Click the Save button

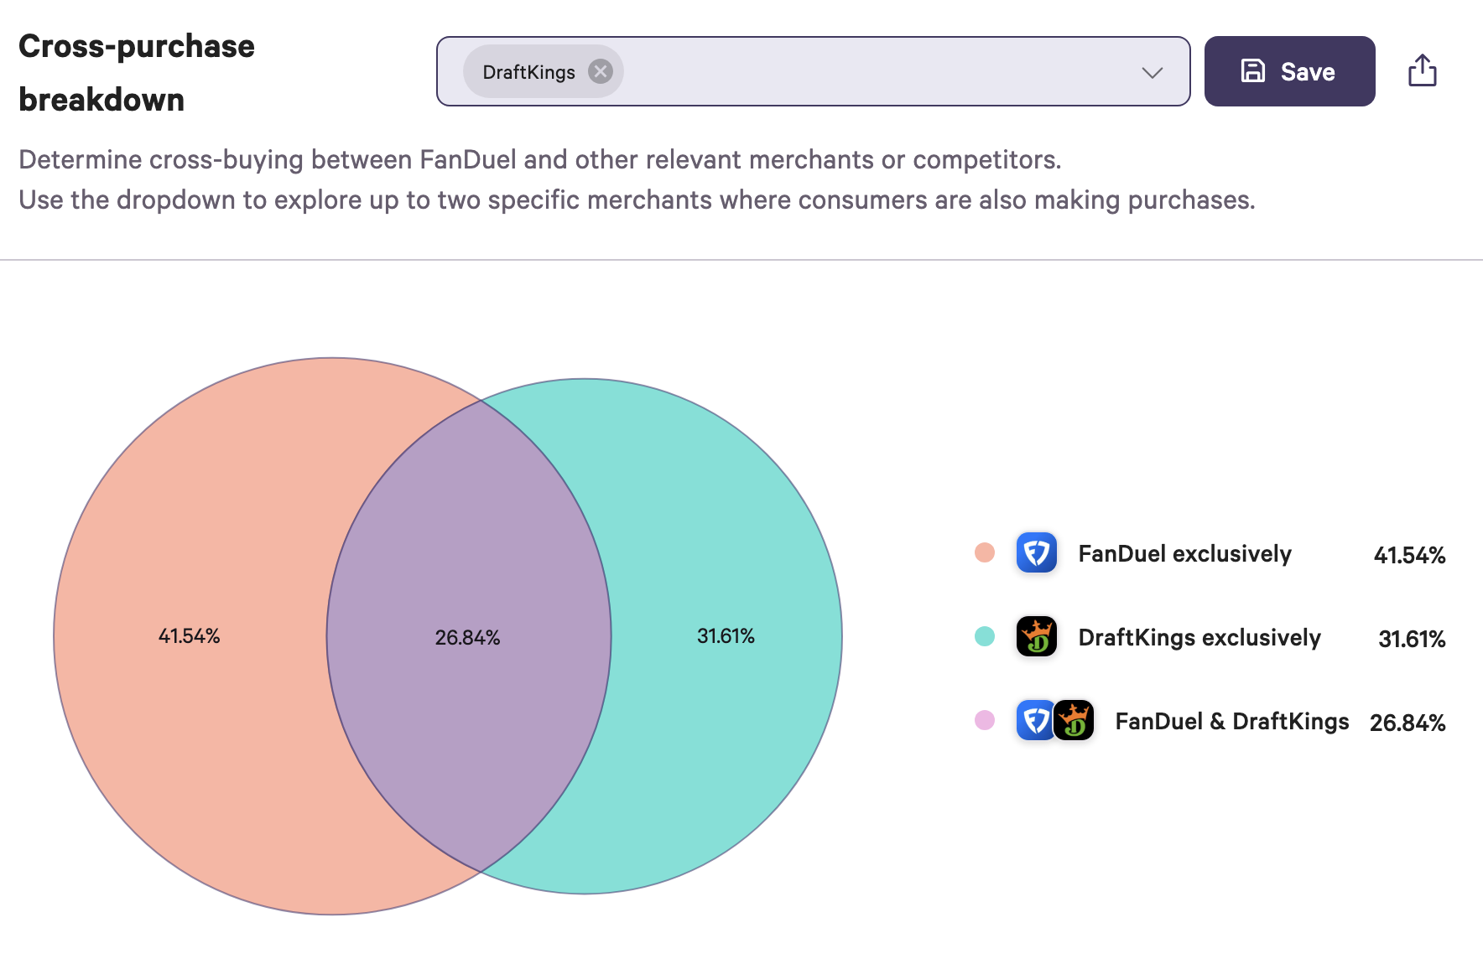[1289, 71]
